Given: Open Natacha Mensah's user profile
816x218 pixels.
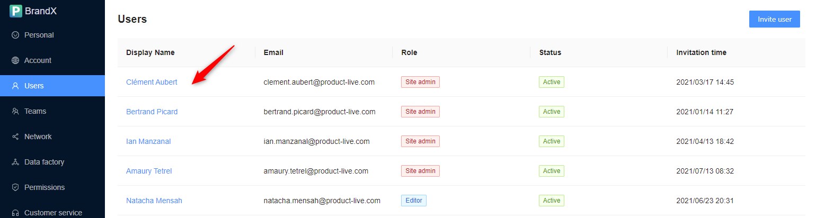Looking at the screenshot, I should (x=154, y=201).
